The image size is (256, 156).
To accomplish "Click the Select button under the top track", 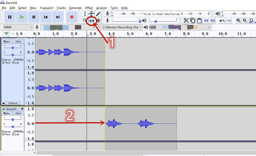I will click(x=13, y=103).
